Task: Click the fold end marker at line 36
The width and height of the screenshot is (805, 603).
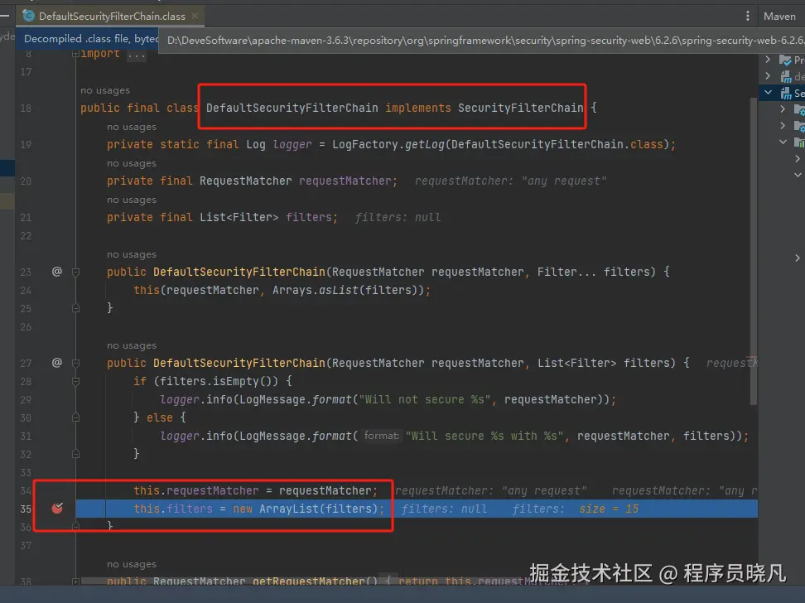Action: point(75,527)
